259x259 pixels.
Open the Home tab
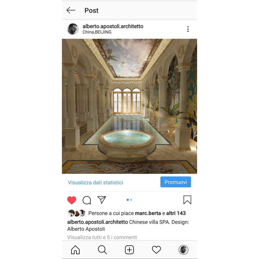point(75,250)
